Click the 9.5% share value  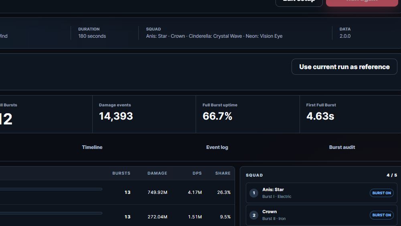(225, 217)
